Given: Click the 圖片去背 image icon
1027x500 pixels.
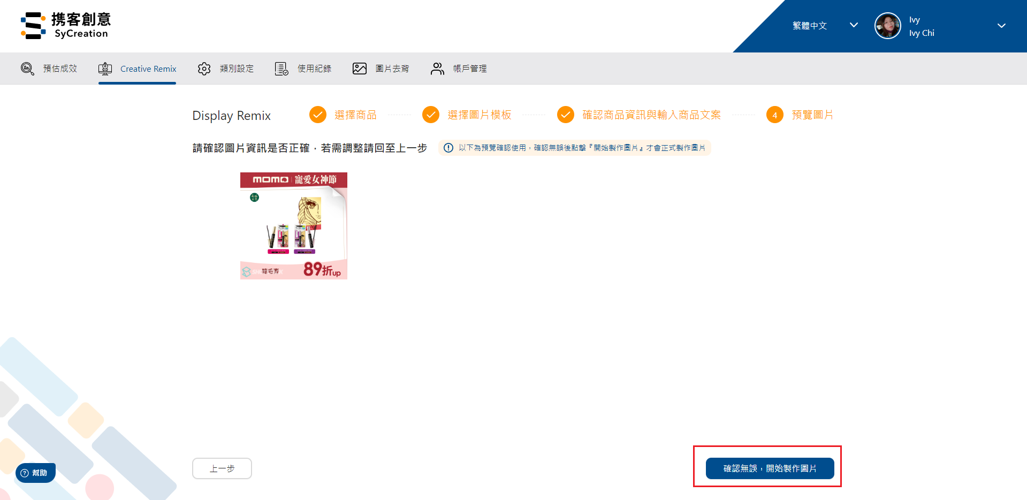Looking at the screenshot, I should click(x=360, y=69).
